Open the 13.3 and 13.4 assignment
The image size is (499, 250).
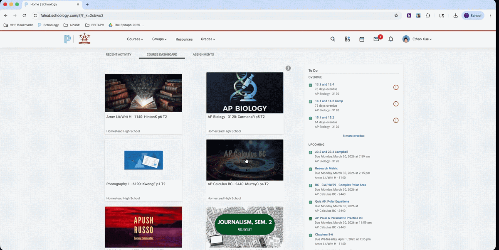click(324, 84)
